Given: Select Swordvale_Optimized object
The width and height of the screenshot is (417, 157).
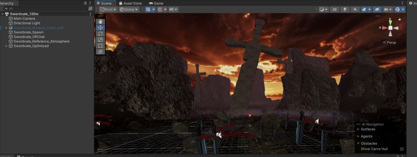Looking at the screenshot, I should point(31,46).
